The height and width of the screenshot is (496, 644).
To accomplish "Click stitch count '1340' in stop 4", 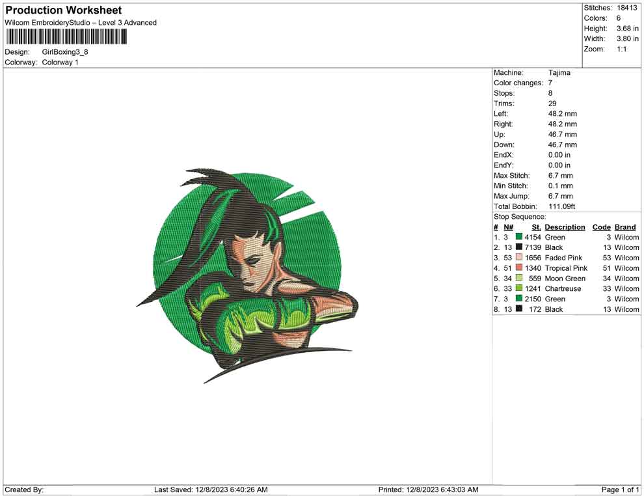I will click(x=533, y=268).
